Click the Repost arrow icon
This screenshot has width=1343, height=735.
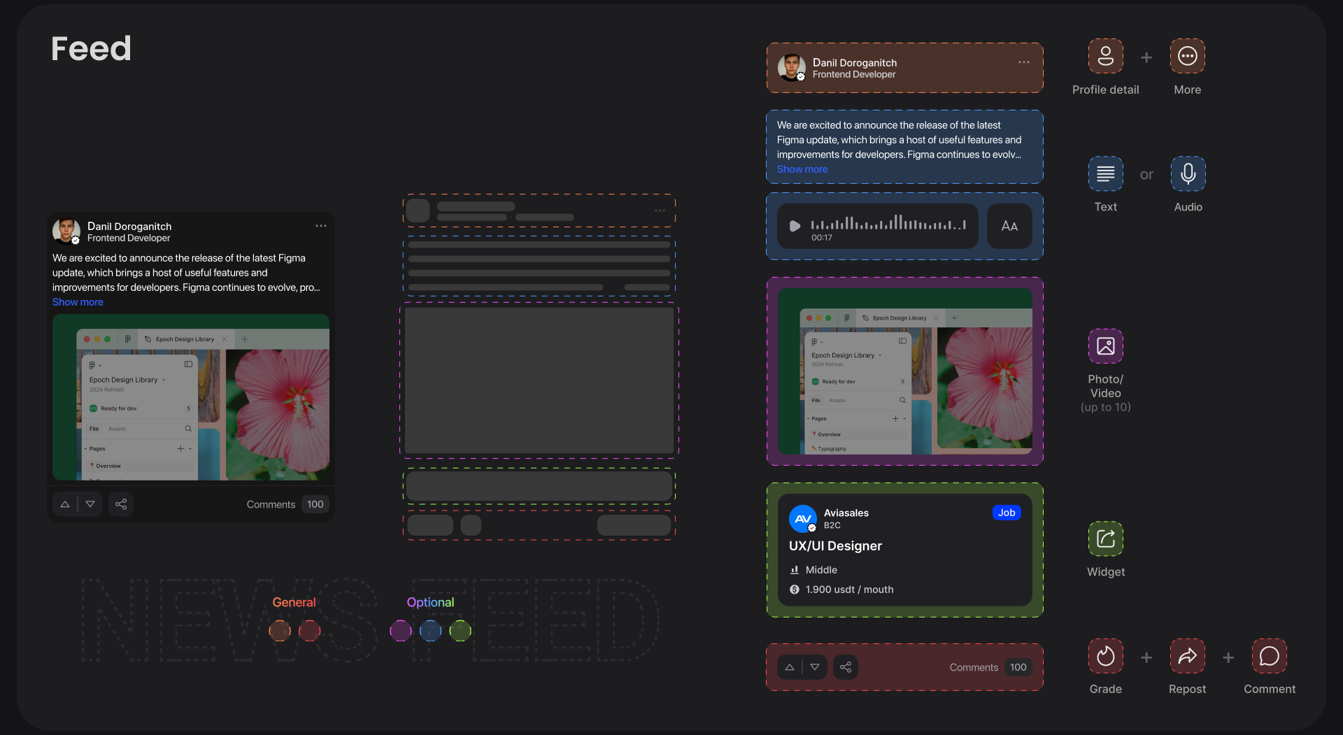coord(1187,656)
